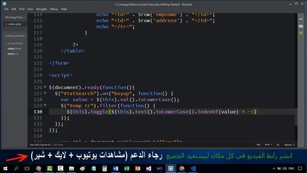Open index.html in the file tree
307x173 pixels.
pyautogui.click(x=14, y=49)
